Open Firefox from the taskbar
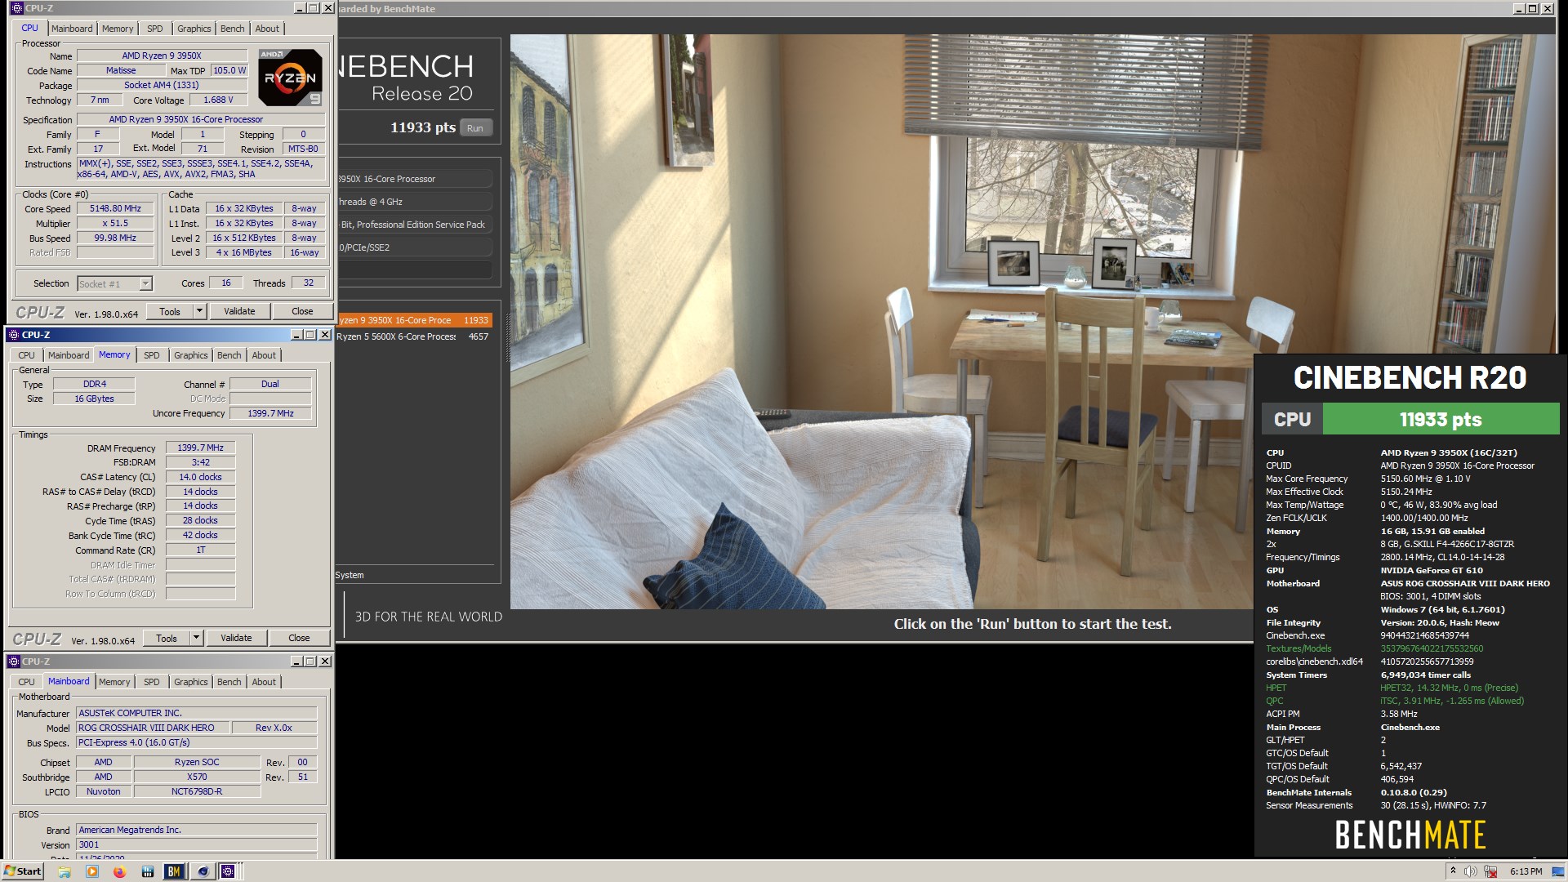 point(120,871)
